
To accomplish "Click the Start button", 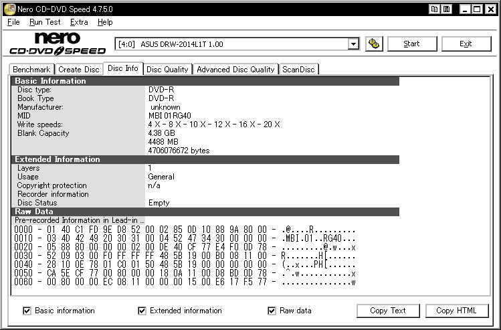I will point(412,44).
